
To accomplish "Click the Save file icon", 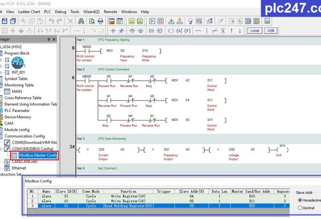I will 5,21.
